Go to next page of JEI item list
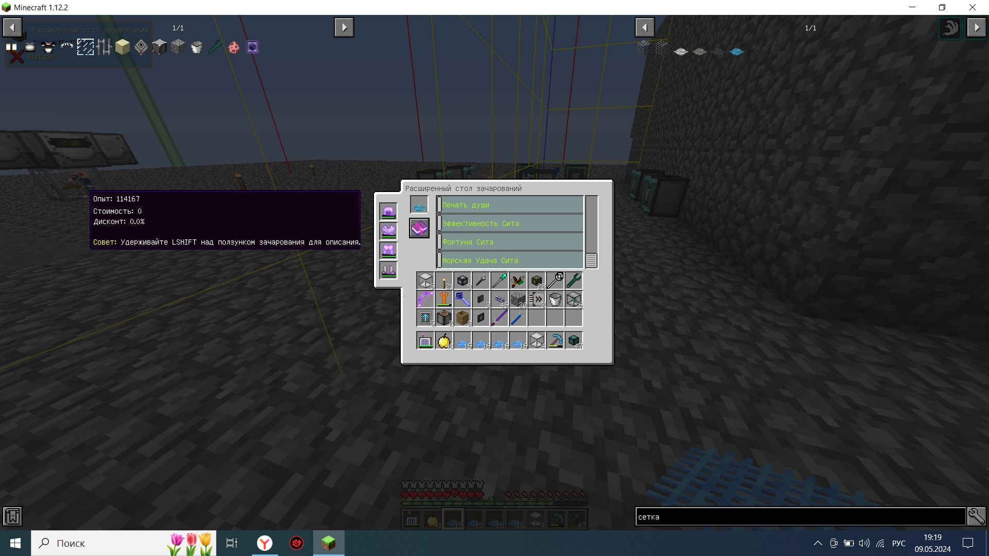The height and width of the screenshot is (556, 989). pyautogui.click(x=977, y=27)
